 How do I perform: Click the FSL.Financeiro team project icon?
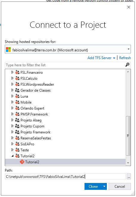[x=17, y=72]
